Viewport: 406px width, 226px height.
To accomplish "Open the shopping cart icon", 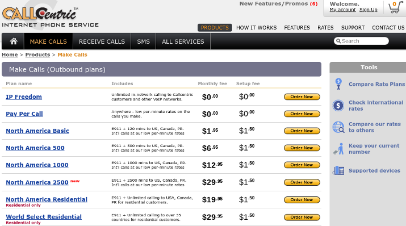I will [395, 7].
